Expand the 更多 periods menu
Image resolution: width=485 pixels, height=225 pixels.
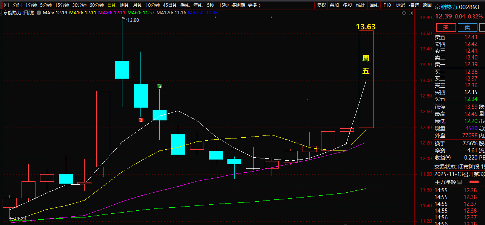[x=254, y=5]
